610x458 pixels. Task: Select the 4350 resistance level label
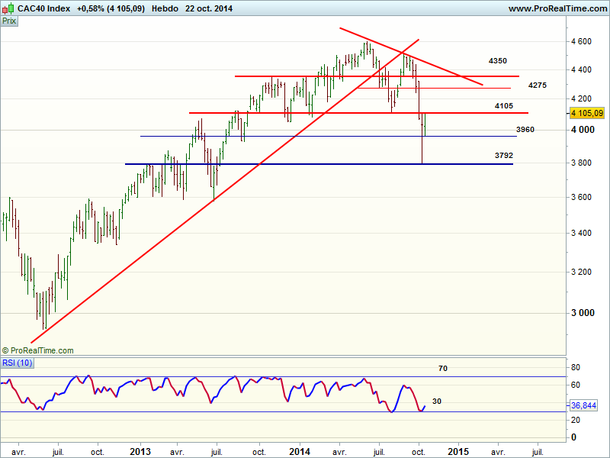pos(498,60)
